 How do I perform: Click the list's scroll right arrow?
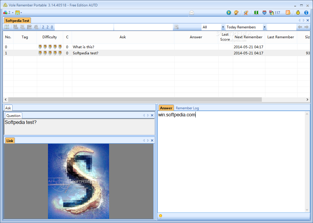click(x=307, y=99)
